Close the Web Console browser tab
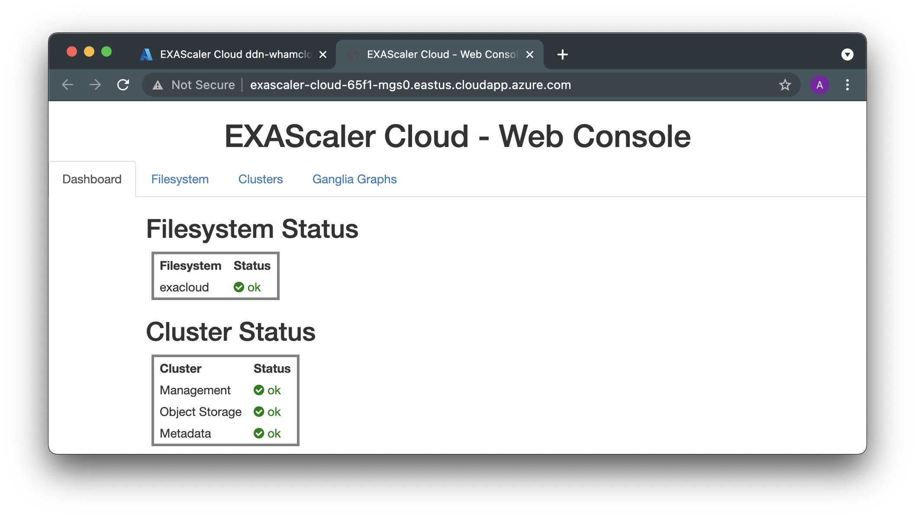 click(x=529, y=54)
